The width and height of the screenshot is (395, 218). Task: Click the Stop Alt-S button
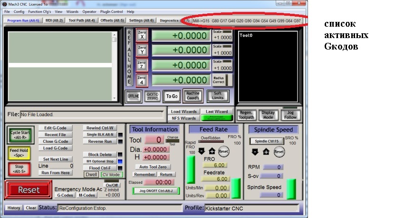[x=19, y=169]
